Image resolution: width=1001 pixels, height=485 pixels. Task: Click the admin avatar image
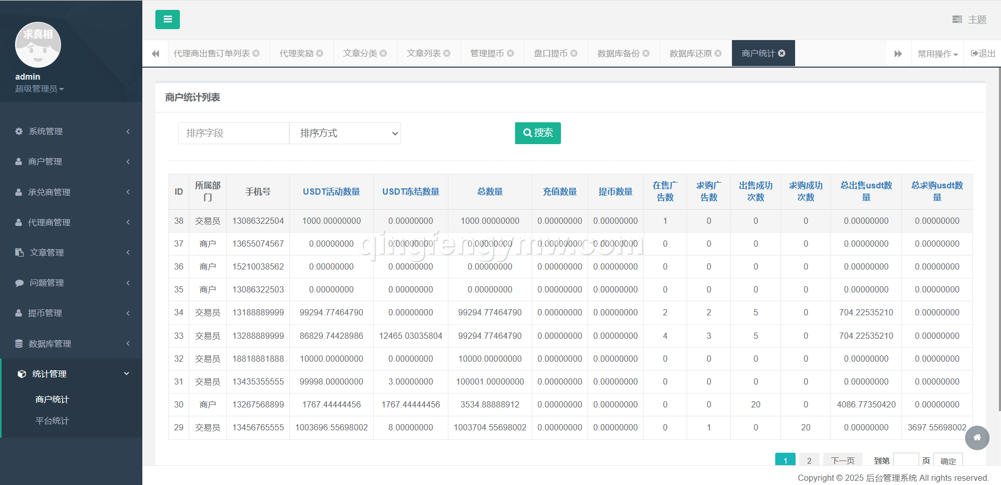coord(38,45)
